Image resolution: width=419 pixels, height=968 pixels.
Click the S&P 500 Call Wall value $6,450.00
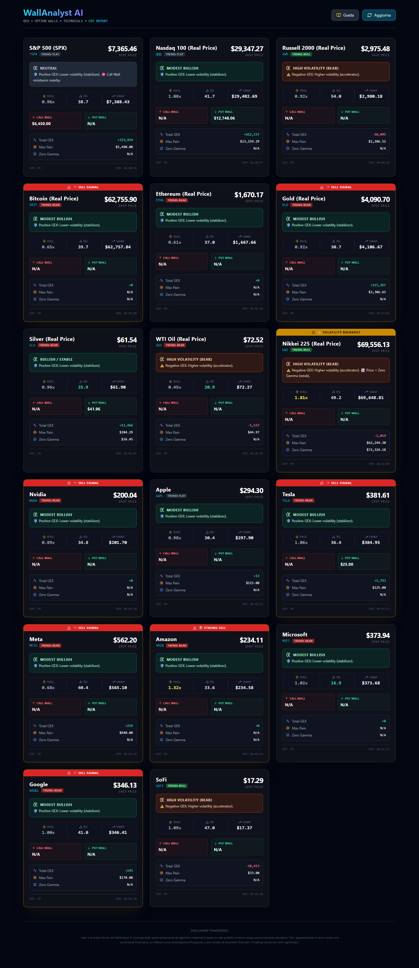point(41,124)
